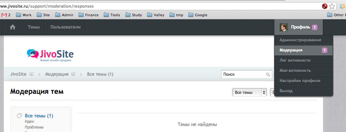346x132 pixels.
Task: Click the search magnifier icon
Action: [268, 74]
